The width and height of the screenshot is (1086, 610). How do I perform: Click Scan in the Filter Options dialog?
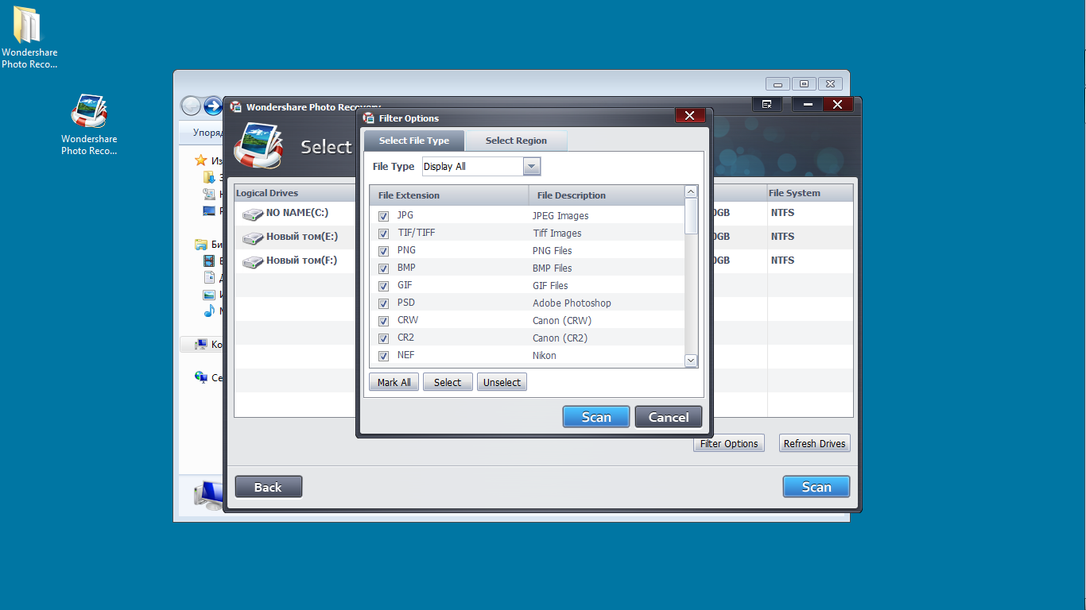(x=596, y=417)
